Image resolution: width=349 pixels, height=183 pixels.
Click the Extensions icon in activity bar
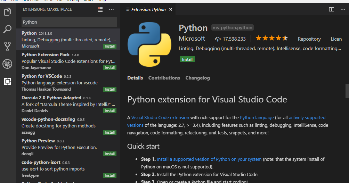click(7, 81)
